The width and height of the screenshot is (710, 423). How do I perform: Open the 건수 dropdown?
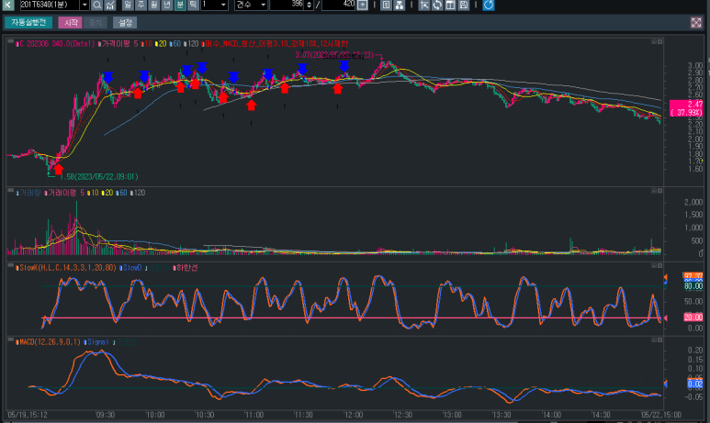point(263,6)
